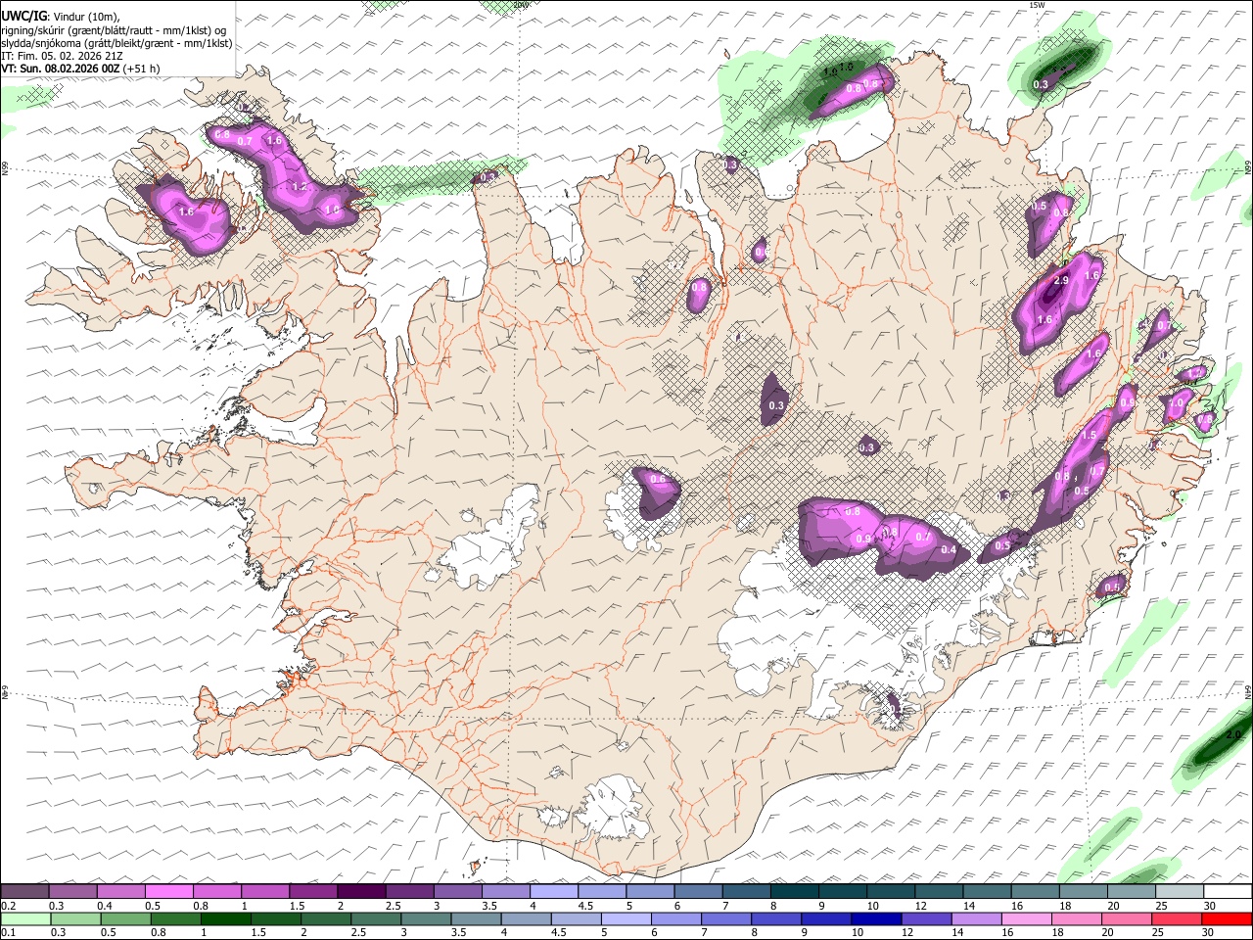Select the red-pink 25 swatch, lower legend row
Screen dimensions: 1253x940
pyautogui.click(x=1176, y=918)
